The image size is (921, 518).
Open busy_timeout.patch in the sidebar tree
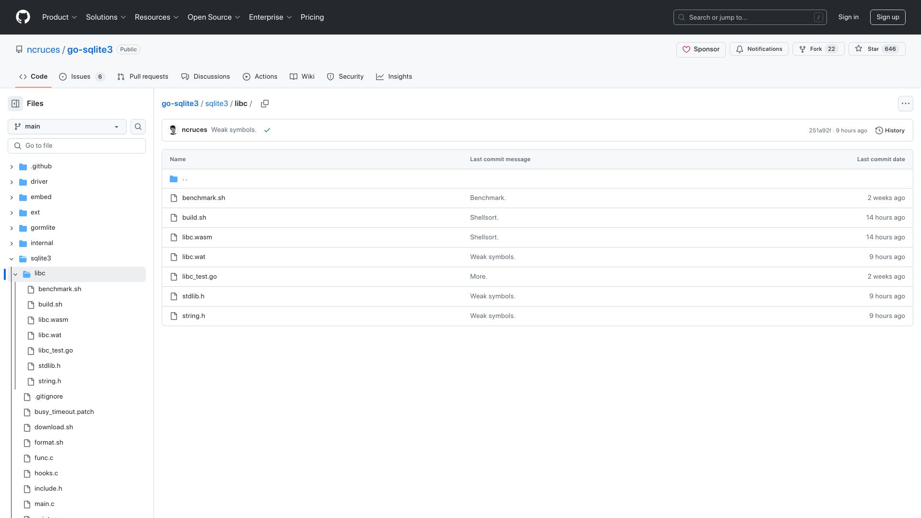[x=64, y=412]
